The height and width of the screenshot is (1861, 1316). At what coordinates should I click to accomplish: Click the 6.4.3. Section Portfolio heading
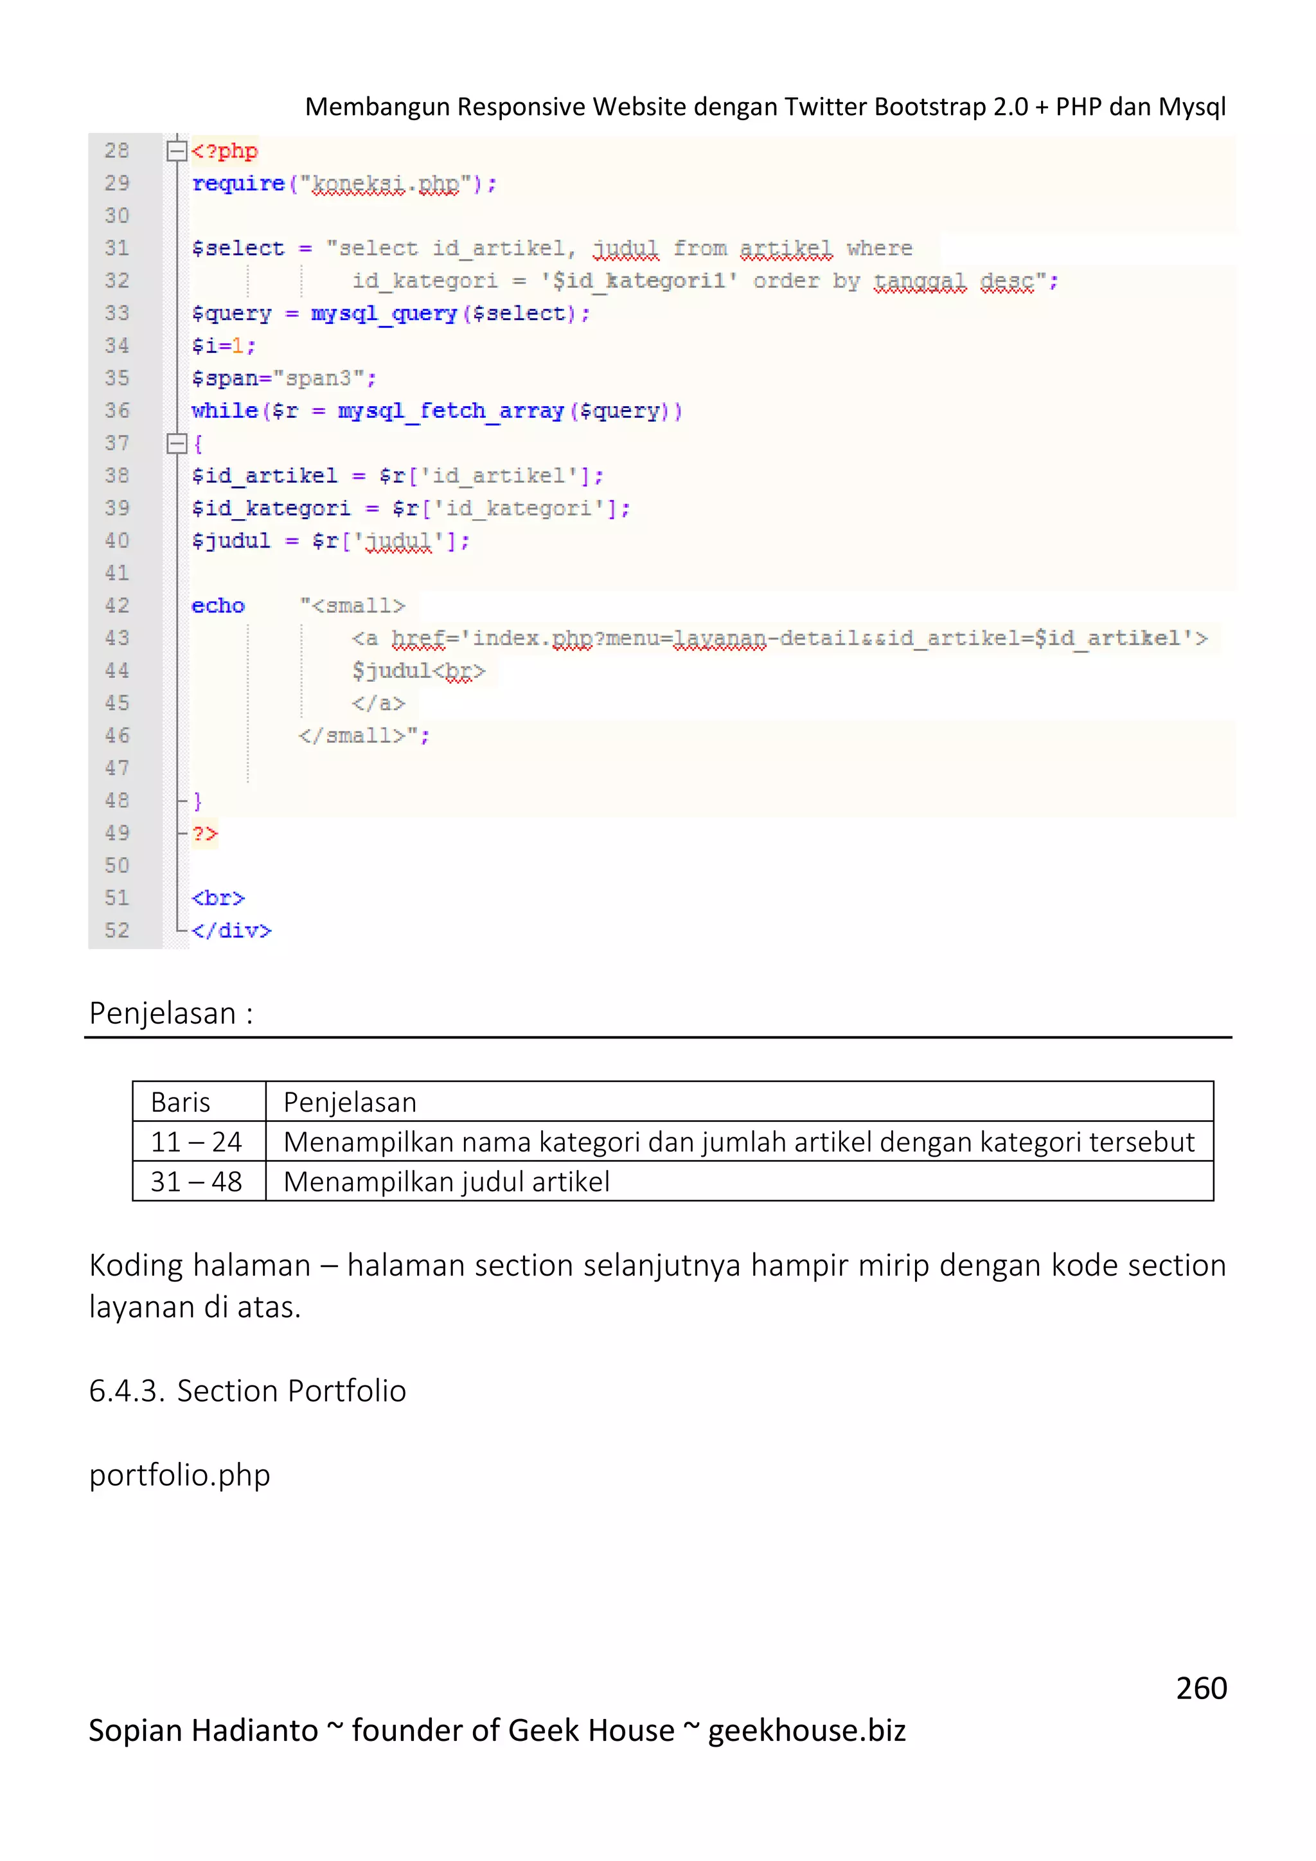248,1391
